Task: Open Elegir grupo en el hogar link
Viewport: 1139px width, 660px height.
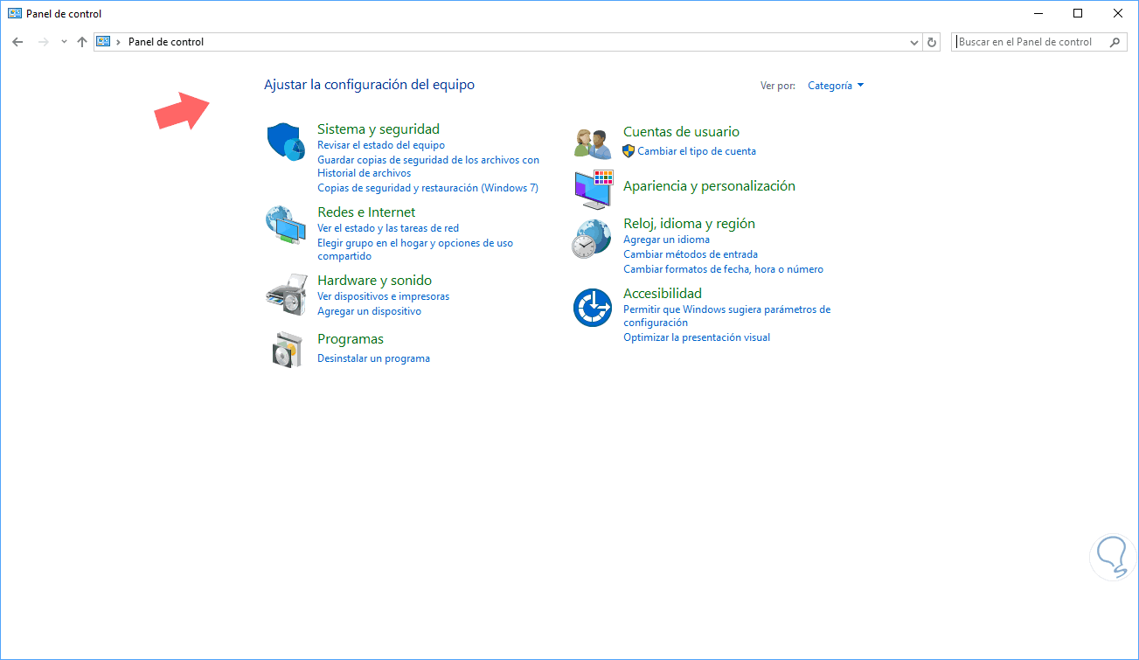Action: click(x=415, y=250)
